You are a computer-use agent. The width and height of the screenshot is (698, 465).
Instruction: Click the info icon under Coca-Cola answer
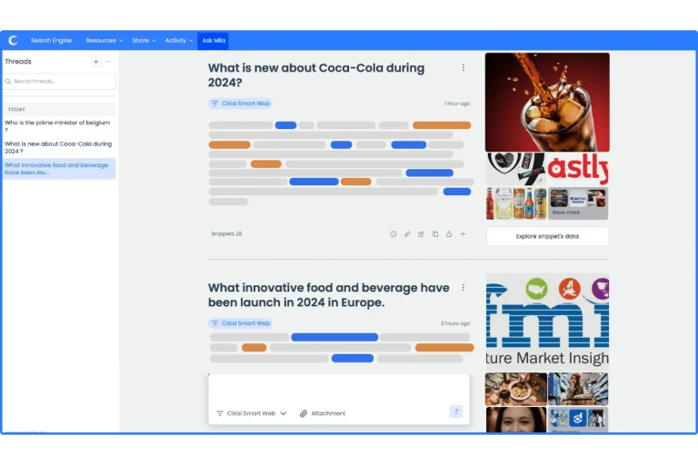pyautogui.click(x=394, y=234)
